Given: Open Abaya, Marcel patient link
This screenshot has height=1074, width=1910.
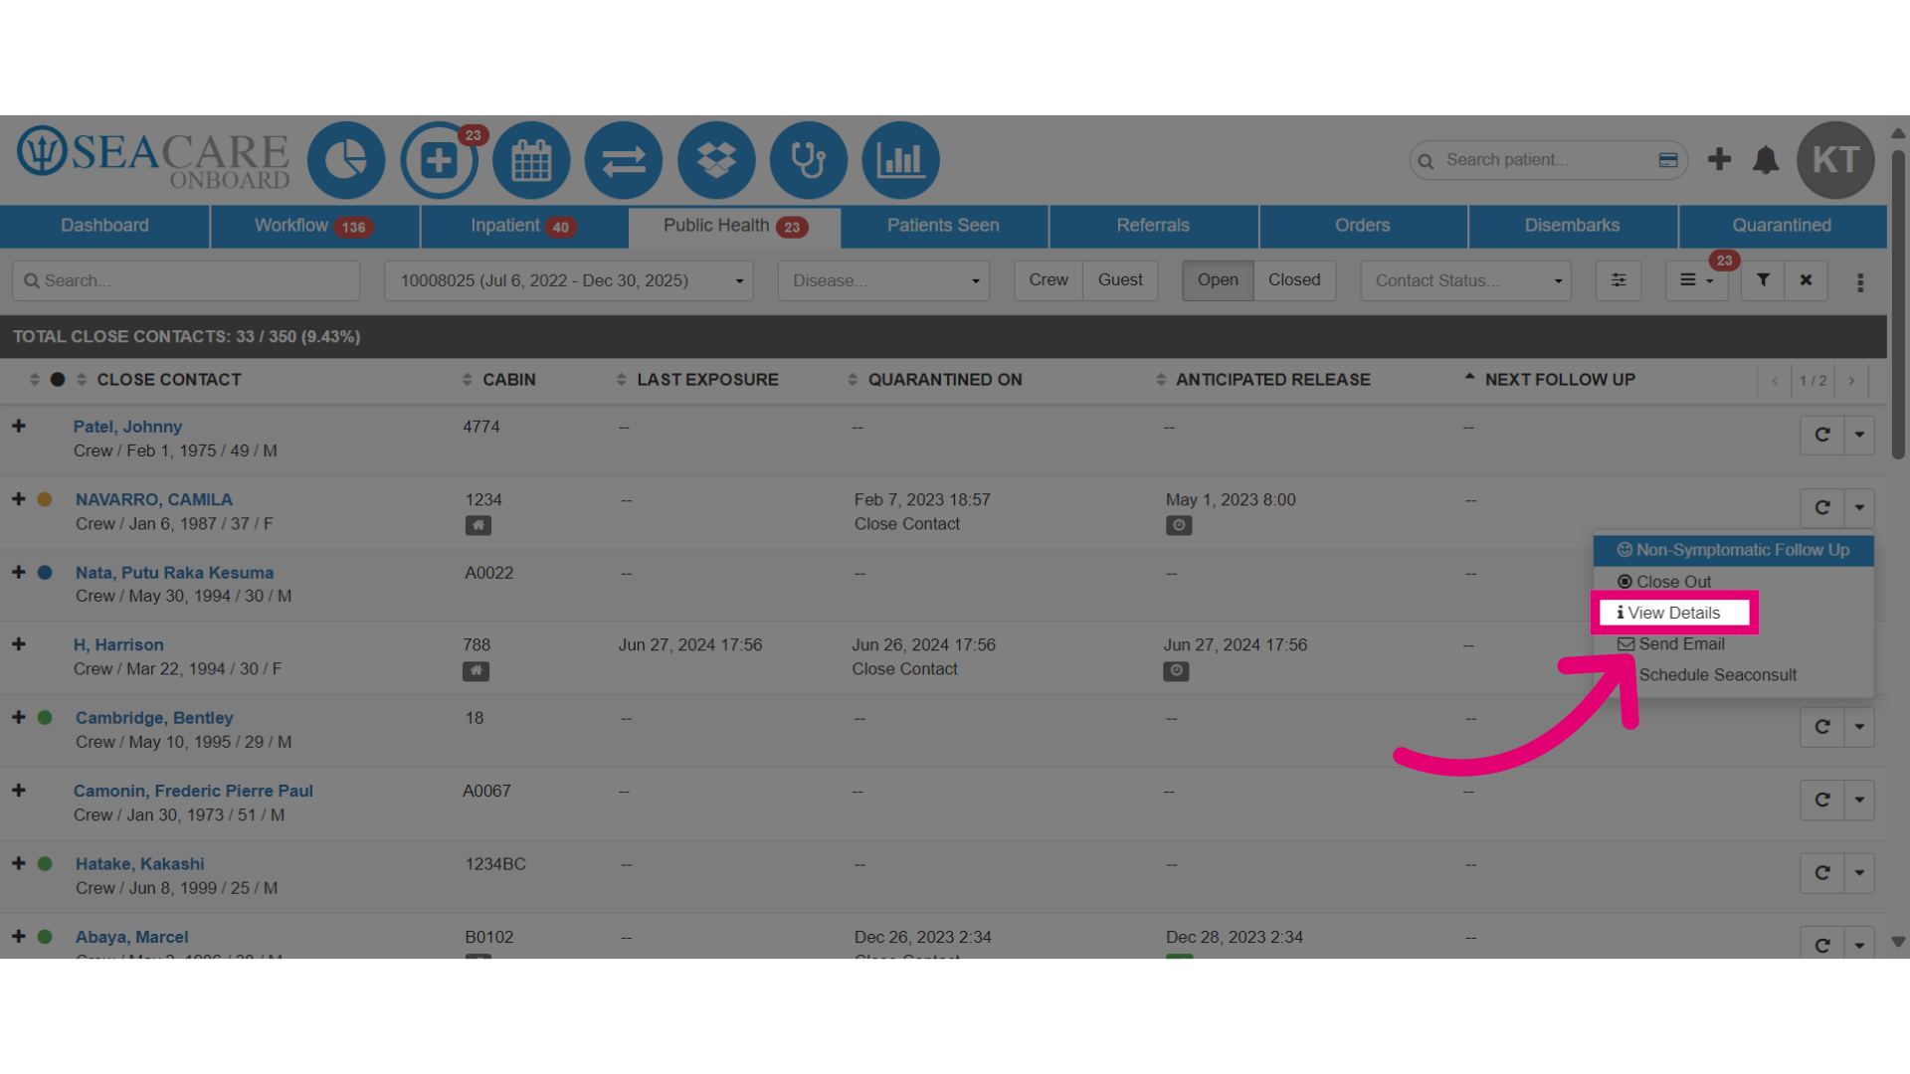Looking at the screenshot, I should tap(131, 937).
